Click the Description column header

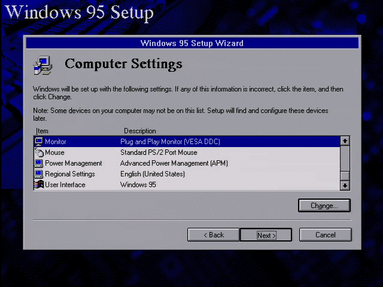click(x=140, y=131)
